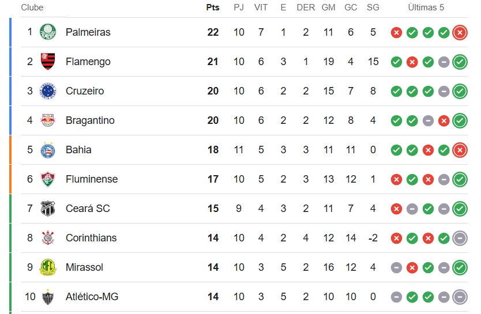The image size is (481, 314).
Task: Click the Ceará SC crest
Action: 48,209
